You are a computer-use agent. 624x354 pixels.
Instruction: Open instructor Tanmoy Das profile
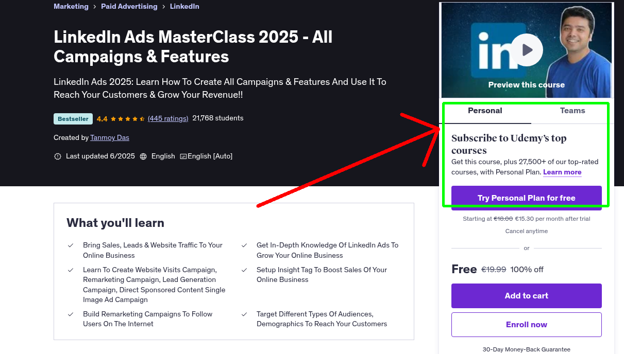coord(110,137)
